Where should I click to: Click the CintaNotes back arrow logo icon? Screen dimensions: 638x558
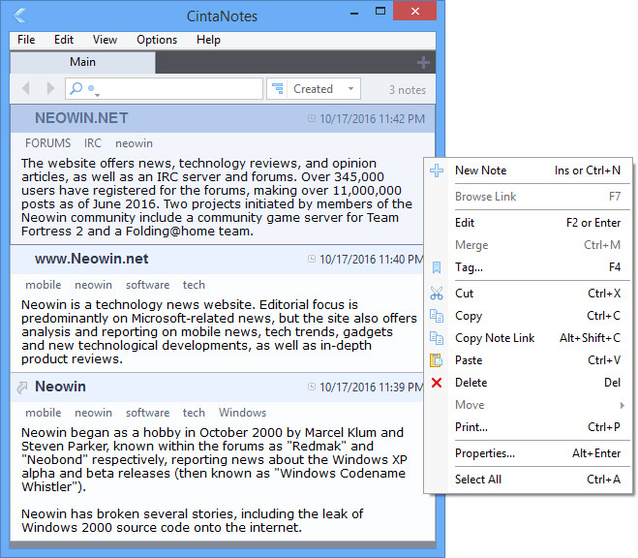point(19,15)
